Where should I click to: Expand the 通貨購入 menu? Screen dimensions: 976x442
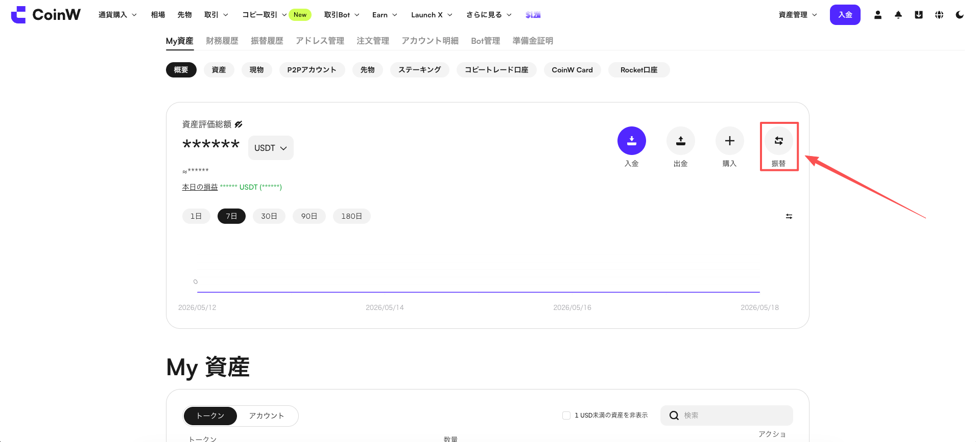coord(117,15)
